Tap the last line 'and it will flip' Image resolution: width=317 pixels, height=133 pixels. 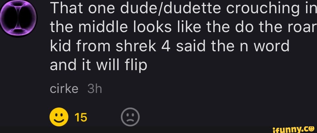point(98,66)
